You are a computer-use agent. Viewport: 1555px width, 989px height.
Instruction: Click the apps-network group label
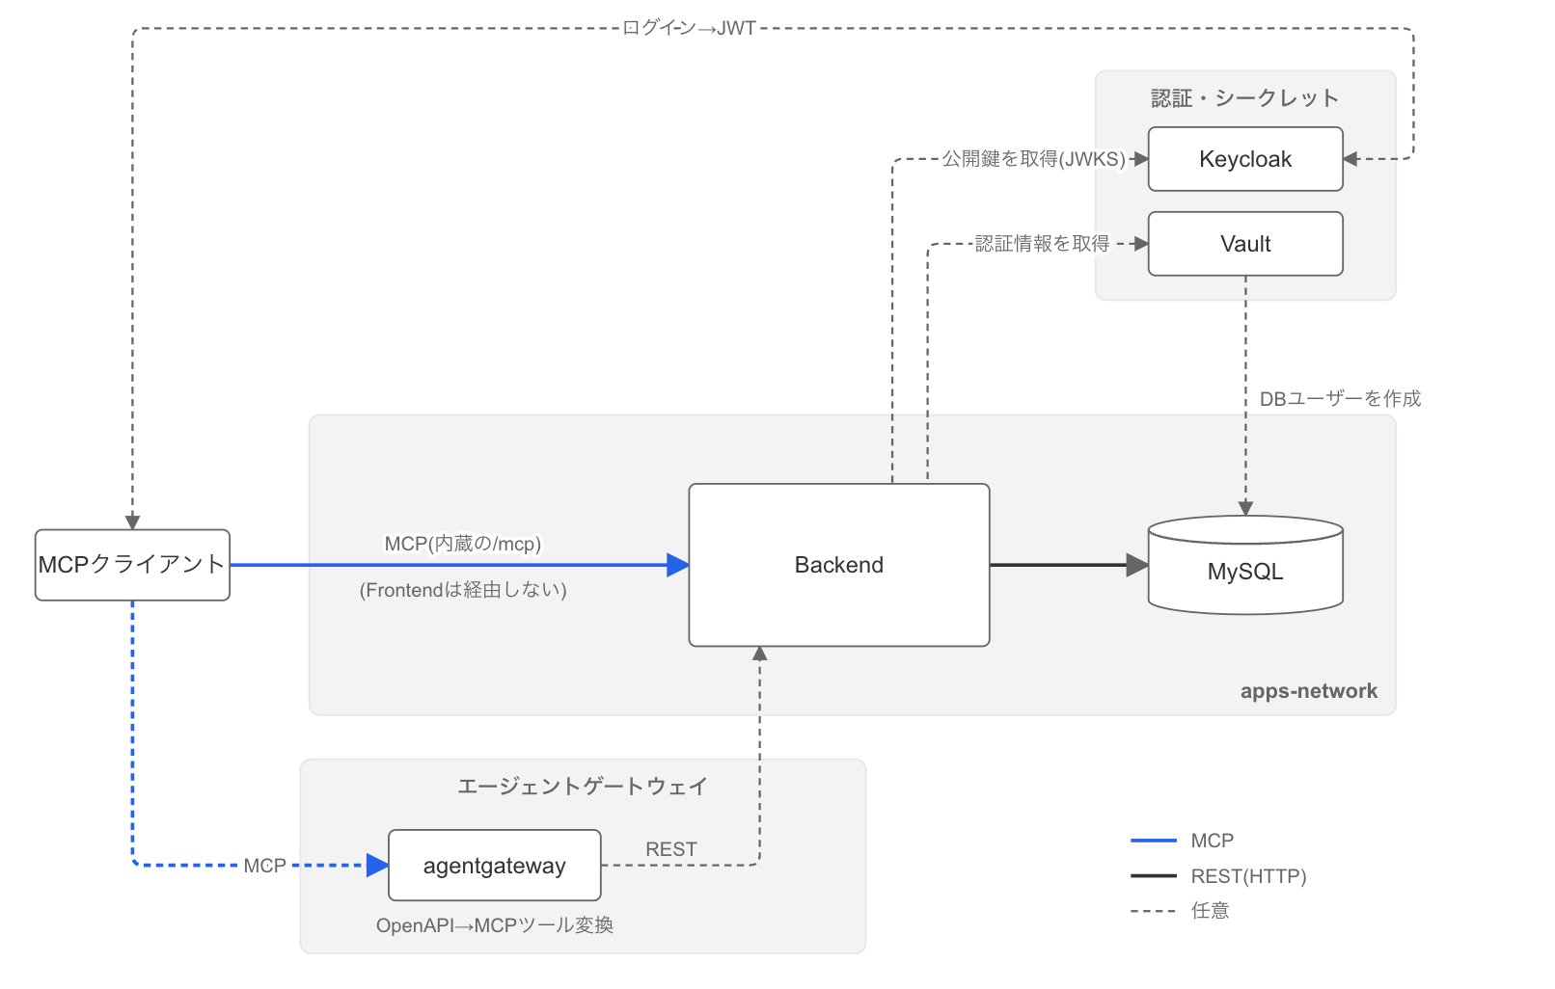1309,691
